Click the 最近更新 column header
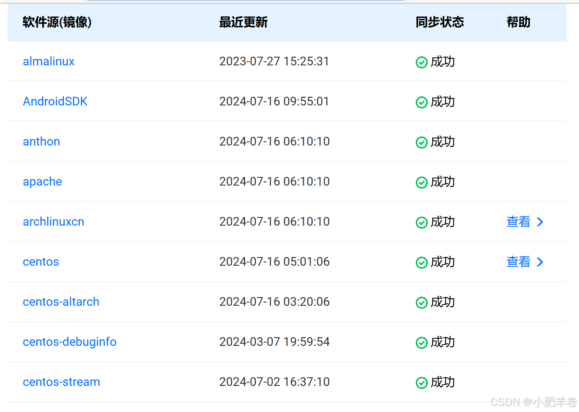The width and height of the screenshot is (579, 412). click(243, 22)
